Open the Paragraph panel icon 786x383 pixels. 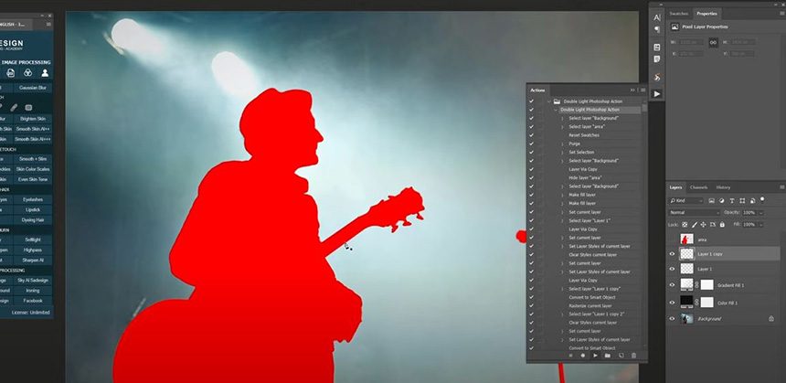[x=656, y=29]
